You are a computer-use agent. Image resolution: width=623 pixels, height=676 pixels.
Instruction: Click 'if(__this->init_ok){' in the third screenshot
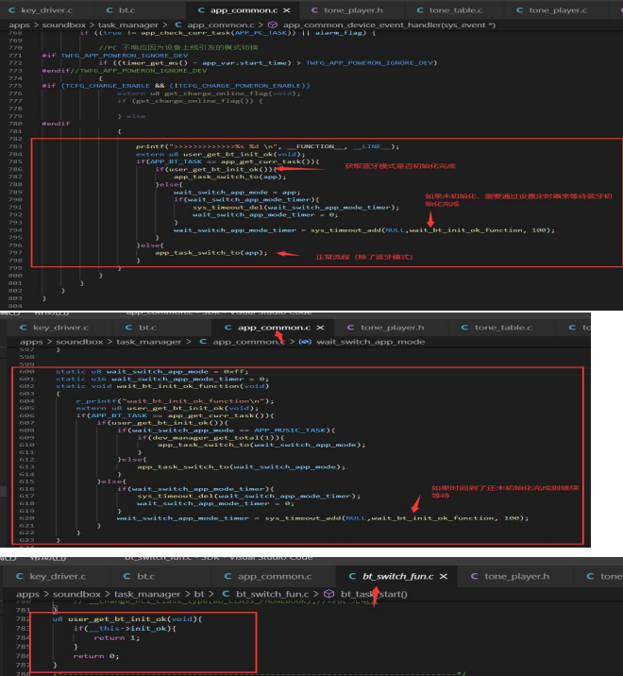coord(125,629)
